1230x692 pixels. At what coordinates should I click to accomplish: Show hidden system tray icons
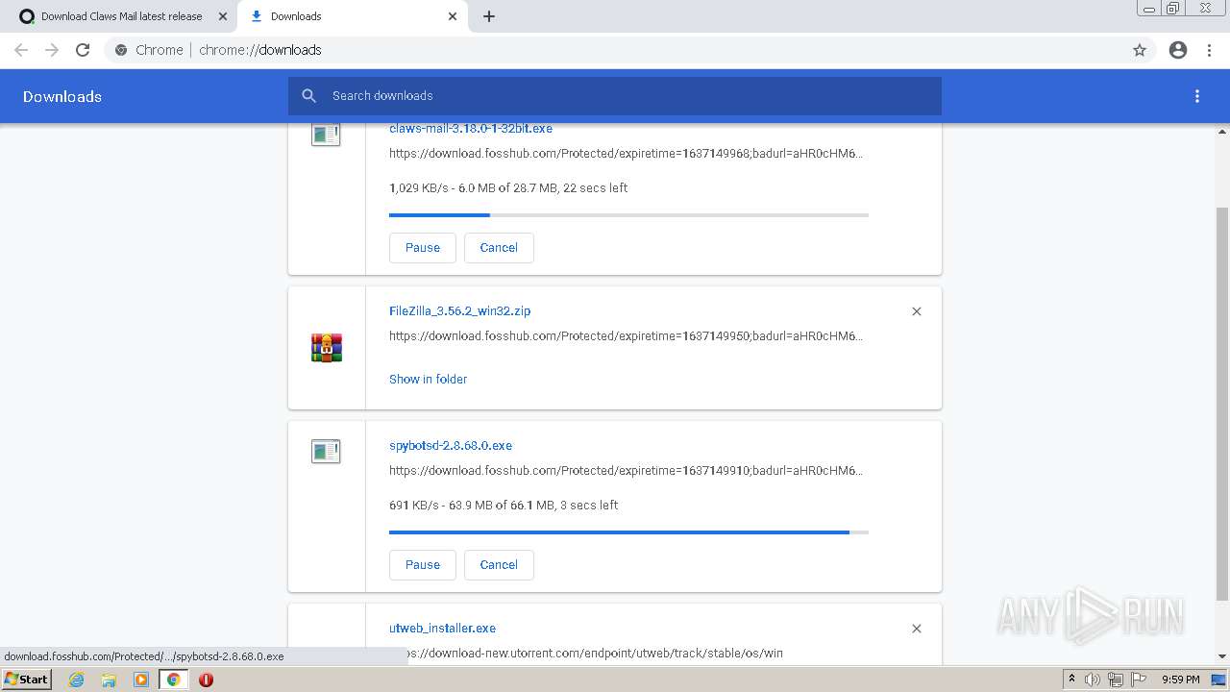[1071, 680]
